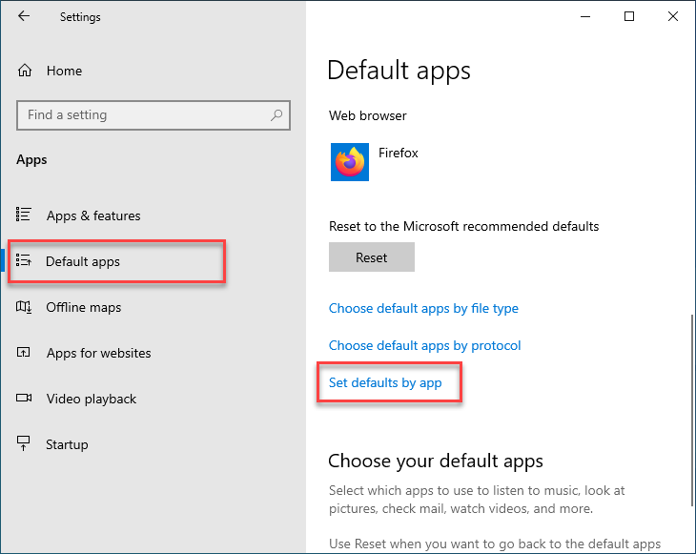Close the Settings window
696x554 pixels.
(673, 17)
